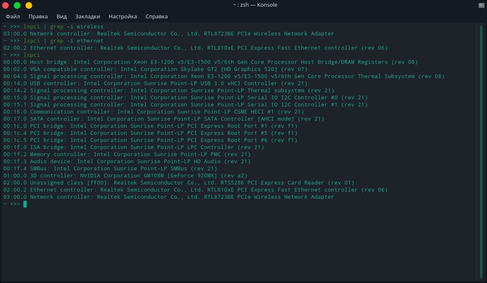Click the 'lspci | grep -i wireless' command
The image size is (487, 283).
64,27
